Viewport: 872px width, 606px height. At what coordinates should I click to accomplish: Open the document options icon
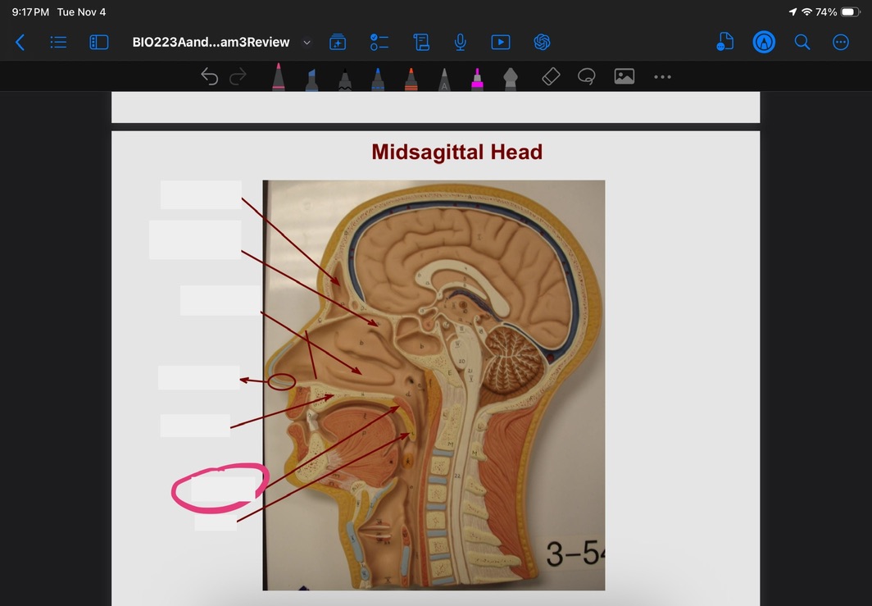coord(724,42)
